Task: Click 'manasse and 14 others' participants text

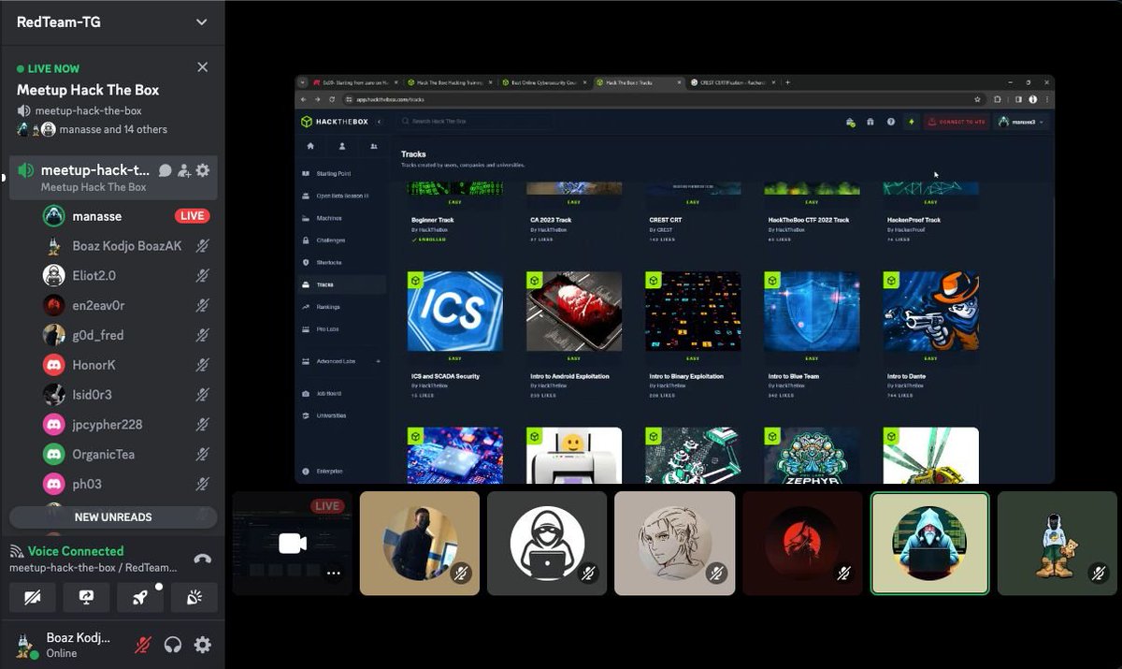Action: [113, 129]
